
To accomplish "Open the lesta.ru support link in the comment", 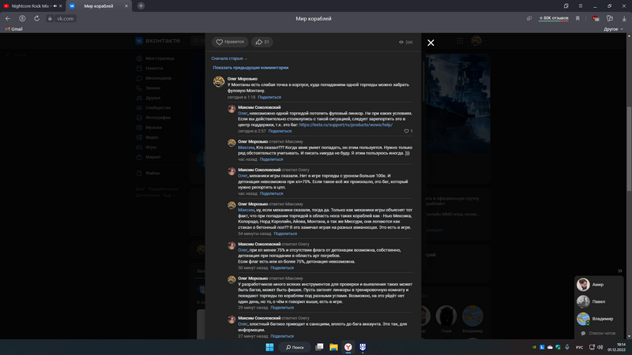I will pyautogui.click(x=346, y=125).
